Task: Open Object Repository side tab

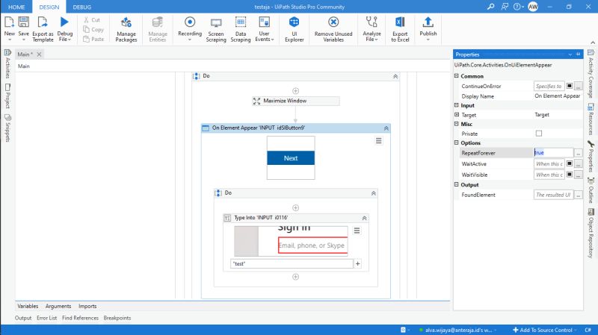Action: click(x=591, y=234)
